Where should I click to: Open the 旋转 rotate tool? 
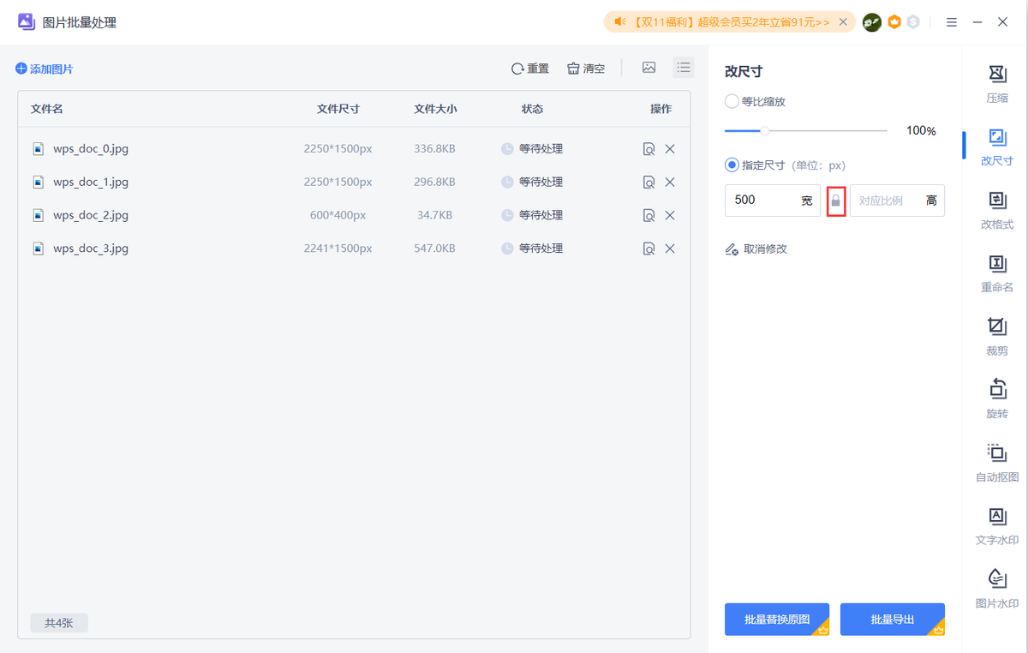(x=997, y=398)
